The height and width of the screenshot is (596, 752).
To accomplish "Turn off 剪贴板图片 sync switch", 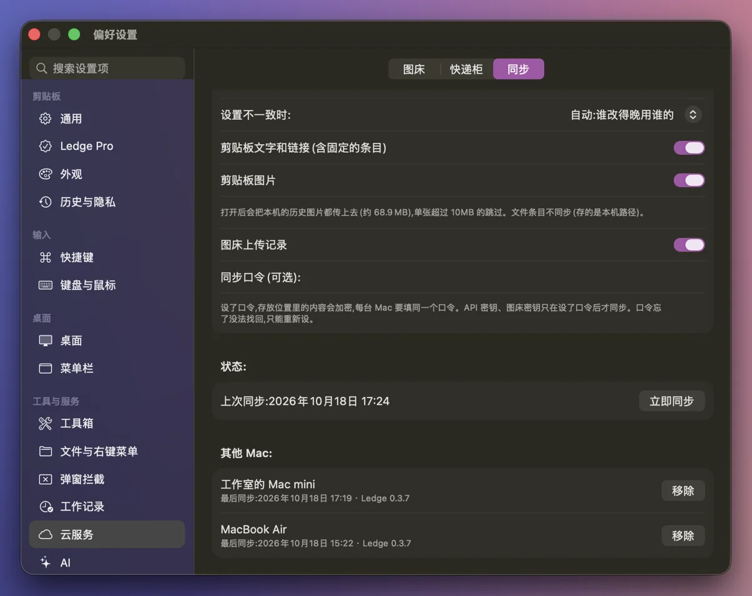I will (x=689, y=180).
